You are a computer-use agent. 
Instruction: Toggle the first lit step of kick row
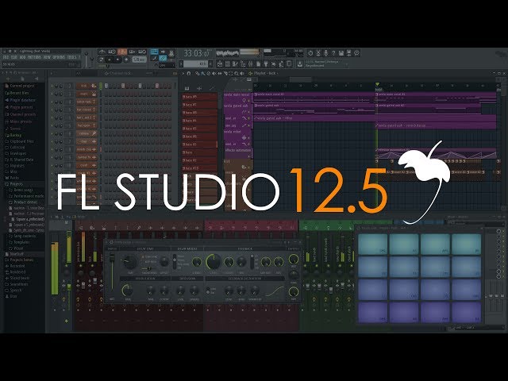(106, 87)
